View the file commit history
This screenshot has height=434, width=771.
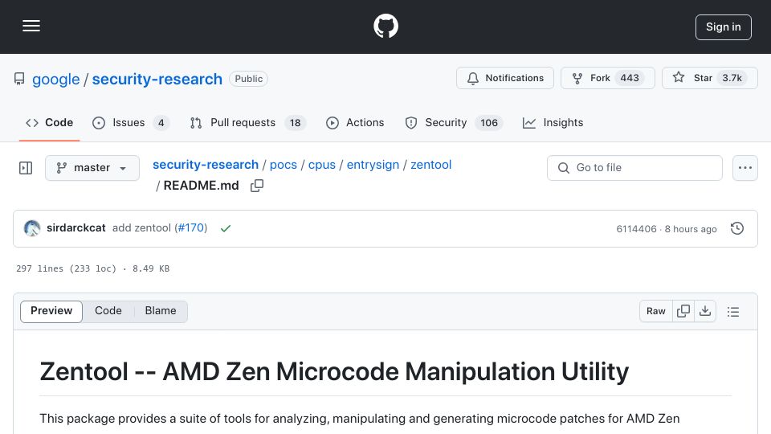coord(737,228)
